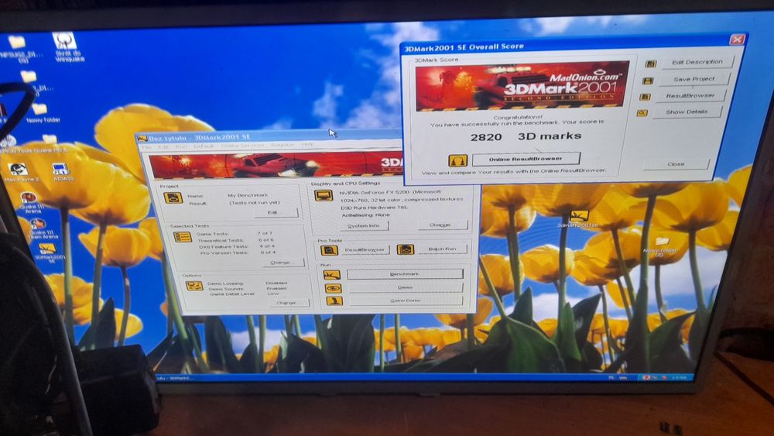This screenshot has height=436, width=774.
Task: Click Change button in Display and CPU Settings
Action: 441,225
